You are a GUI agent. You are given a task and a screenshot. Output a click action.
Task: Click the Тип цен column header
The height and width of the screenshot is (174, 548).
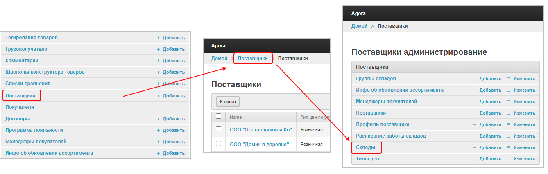click(315, 117)
